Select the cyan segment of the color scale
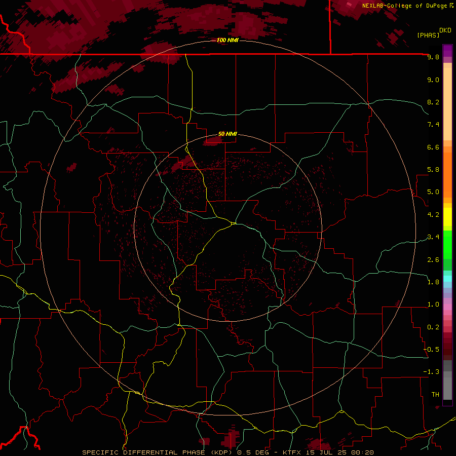The height and width of the screenshot is (456, 456). 447,278
